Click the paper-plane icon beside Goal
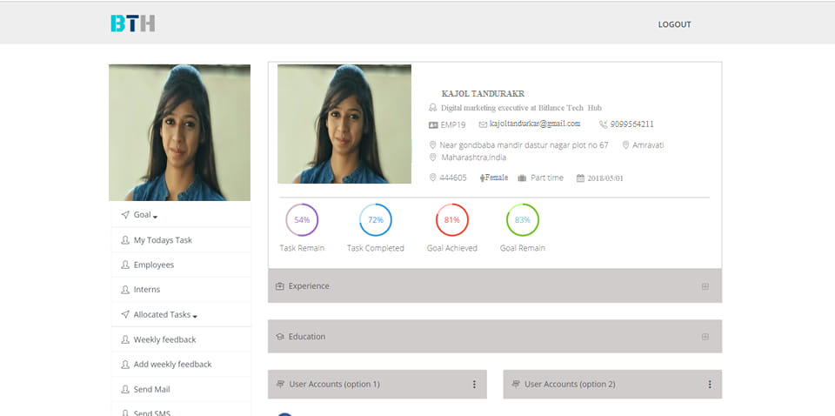835x416 pixels. [125, 215]
